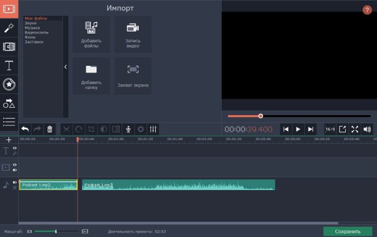This screenshot has width=377, height=237.
Task: Select Видеоклипы category
Action: [x=36, y=32]
